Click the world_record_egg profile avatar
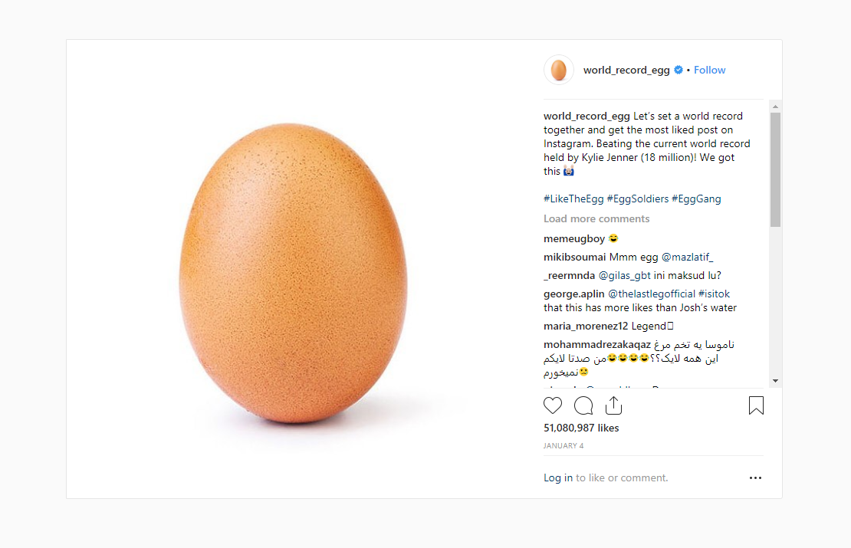Viewport: 851px width, 548px height. pos(559,70)
